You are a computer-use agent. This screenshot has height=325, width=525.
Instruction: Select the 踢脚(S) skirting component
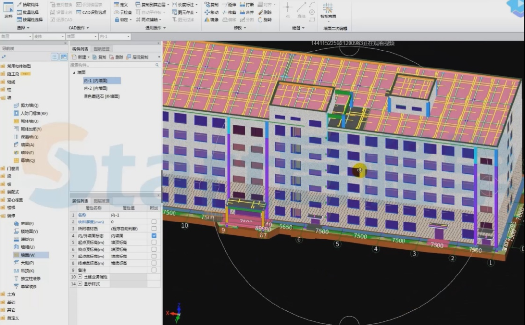pos(23,239)
